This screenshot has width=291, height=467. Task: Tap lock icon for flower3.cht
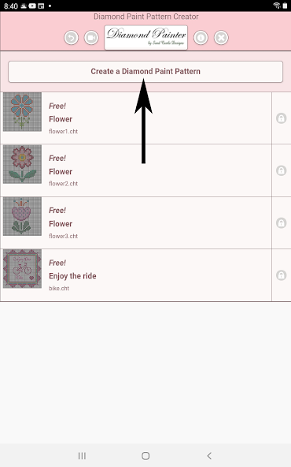[282, 222]
